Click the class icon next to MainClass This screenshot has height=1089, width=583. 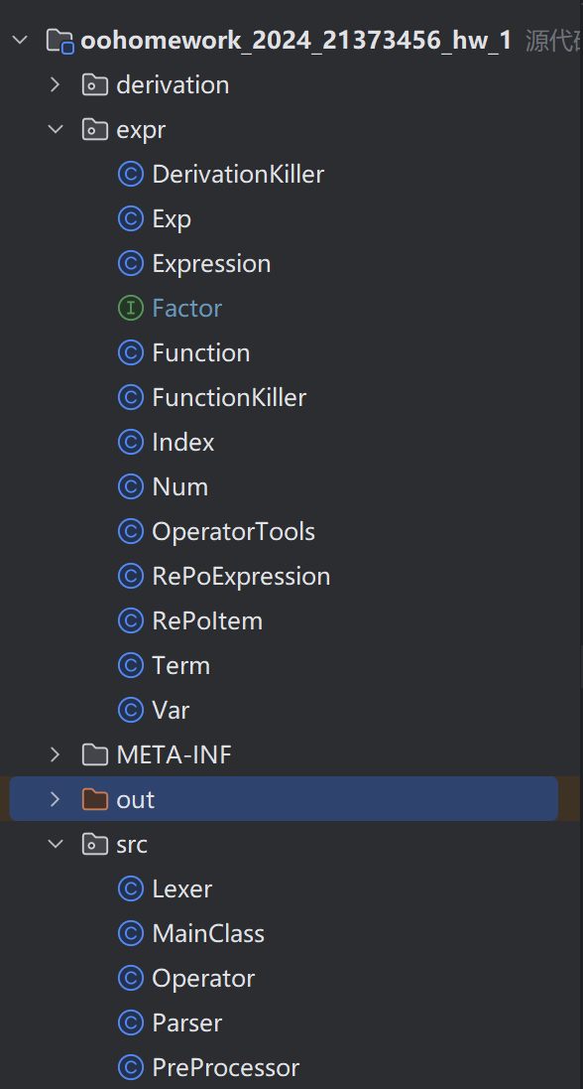(131, 933)
